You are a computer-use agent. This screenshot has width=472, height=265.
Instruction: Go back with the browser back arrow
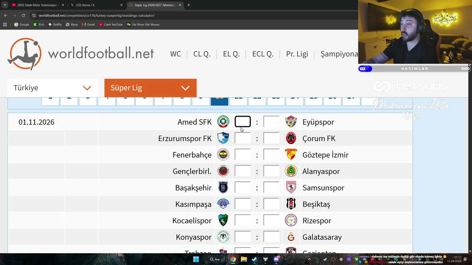coord(6,15)
